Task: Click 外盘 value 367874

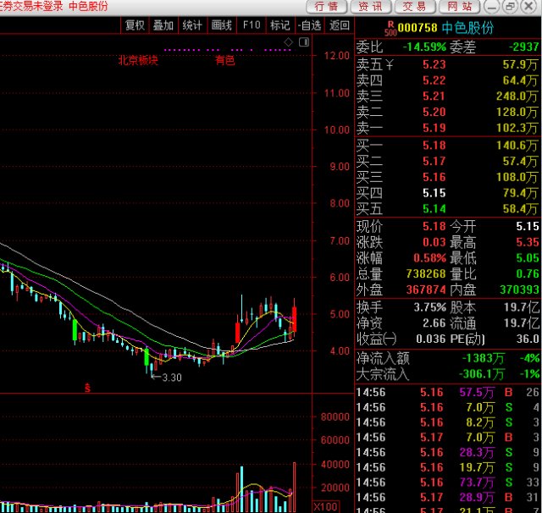Action: 426,290
